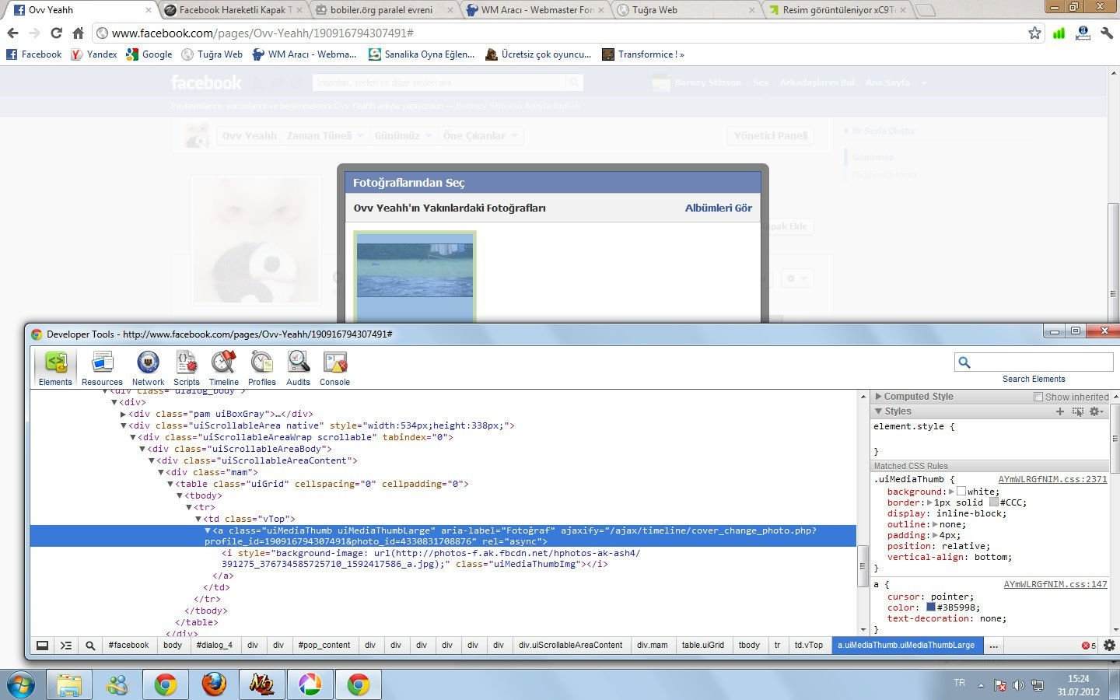Image resolution: width=1120 pixels, height=700 pixels.
Task: Open Styles pane gear options menu
Action: pos(1097,411)
